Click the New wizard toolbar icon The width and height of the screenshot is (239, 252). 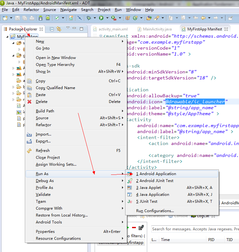coord(5,18)
